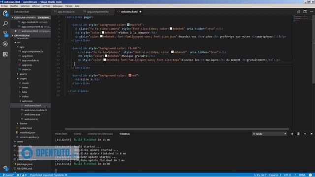Screen dimensions: 315x177
Task: Collapse the app folder
Action: pos(21,47)
